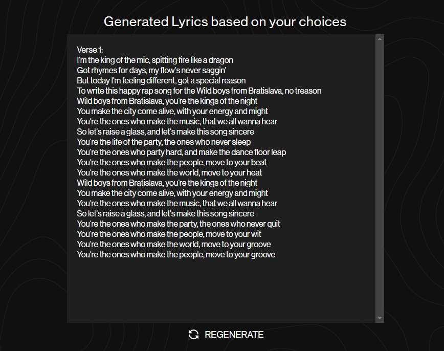Click the "But today I'm feeling different" line

click(x=161, y=80)
